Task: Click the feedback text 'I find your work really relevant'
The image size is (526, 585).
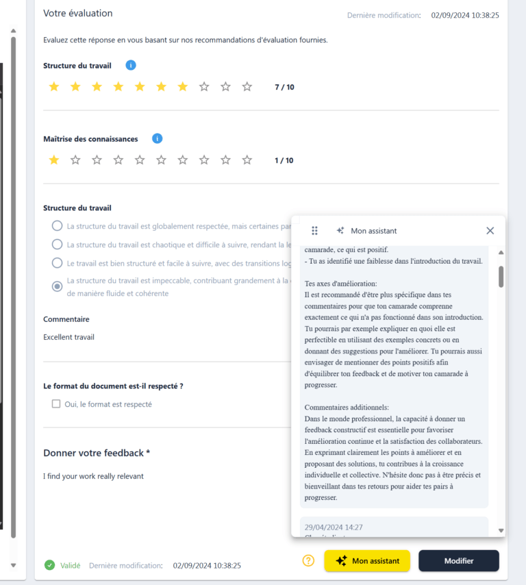Action: (x=93, y=476)
